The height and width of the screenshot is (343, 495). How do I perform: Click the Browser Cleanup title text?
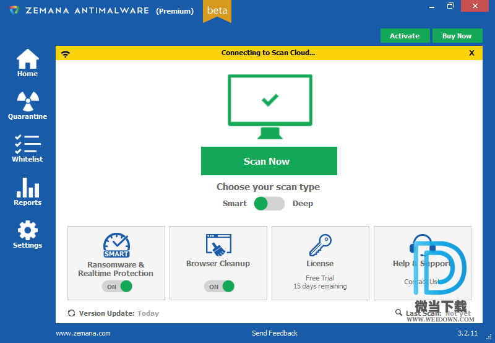tap(218, 263)
